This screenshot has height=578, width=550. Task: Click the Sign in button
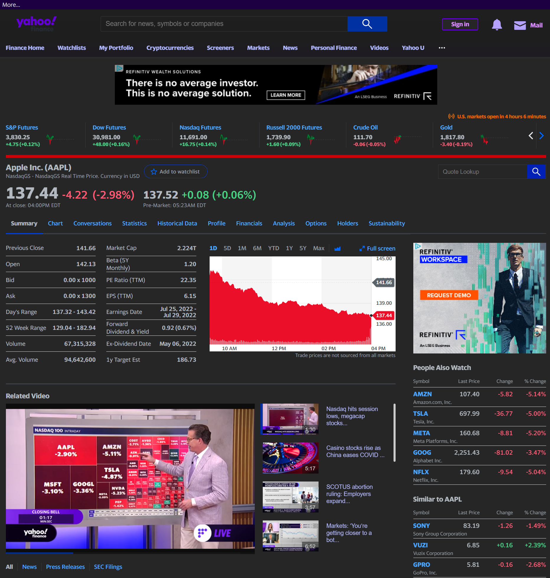[x=460, y=24]
